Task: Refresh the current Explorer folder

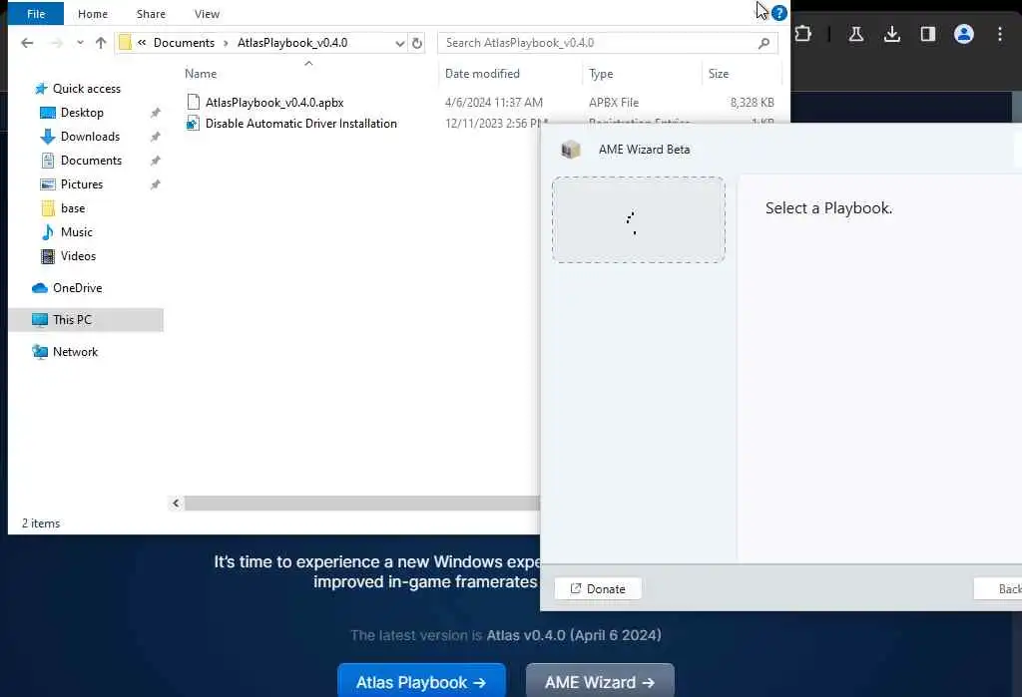Action: (x=417, y=43)
